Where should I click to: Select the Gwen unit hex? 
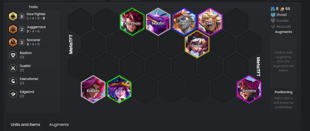(197, 44)
